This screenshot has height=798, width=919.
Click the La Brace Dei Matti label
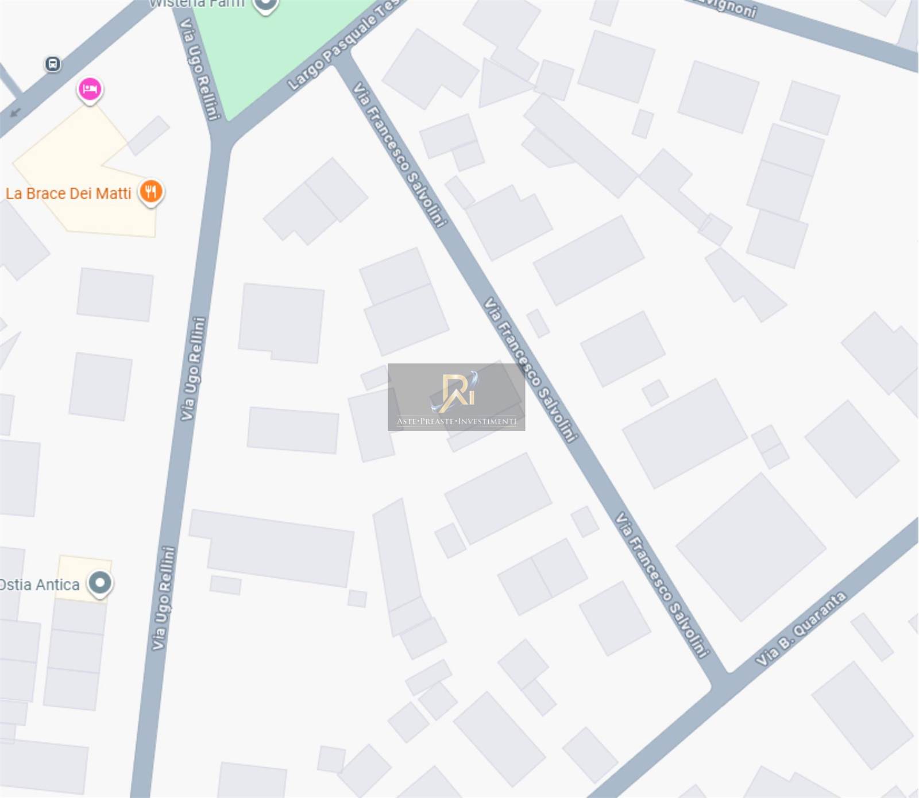coord(68,193)
